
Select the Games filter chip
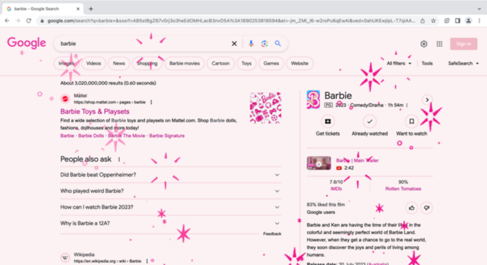tap(271, 63)
